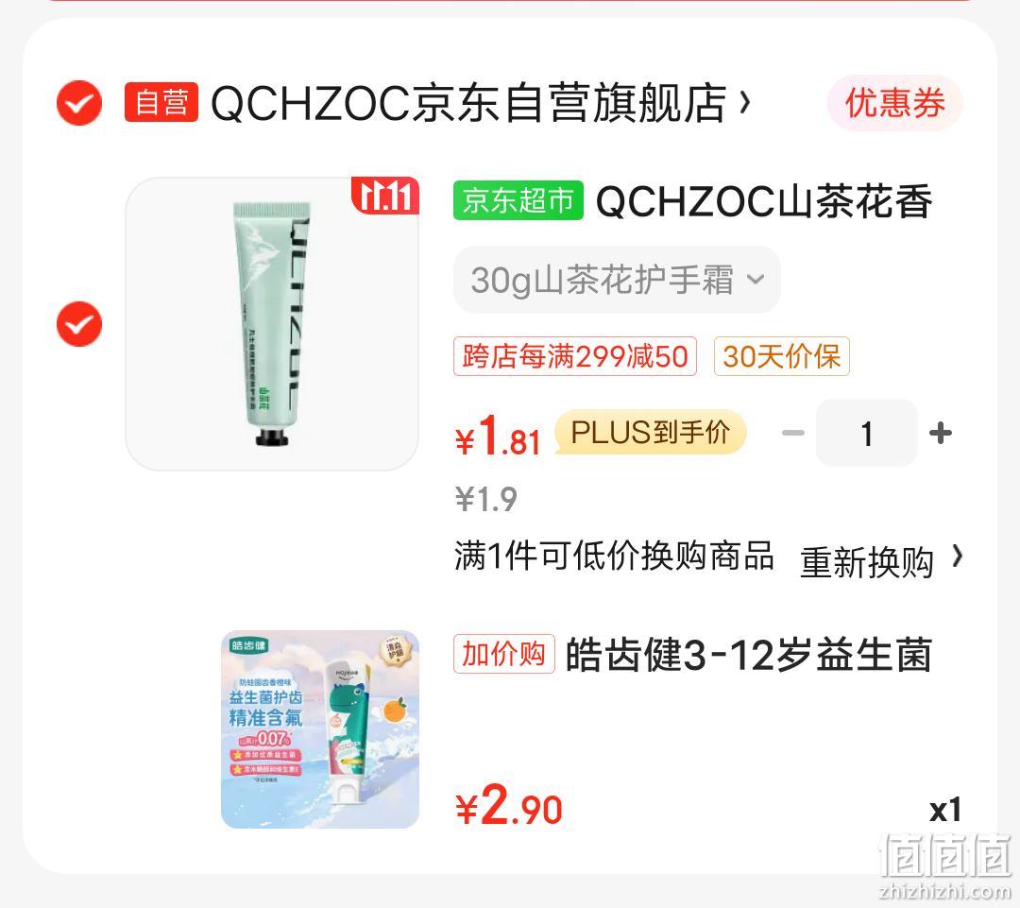The image size is (1020, 908).
Task: Tap the 11.11 promotion badge on thumbnail
Action: [x=385, y=196]
